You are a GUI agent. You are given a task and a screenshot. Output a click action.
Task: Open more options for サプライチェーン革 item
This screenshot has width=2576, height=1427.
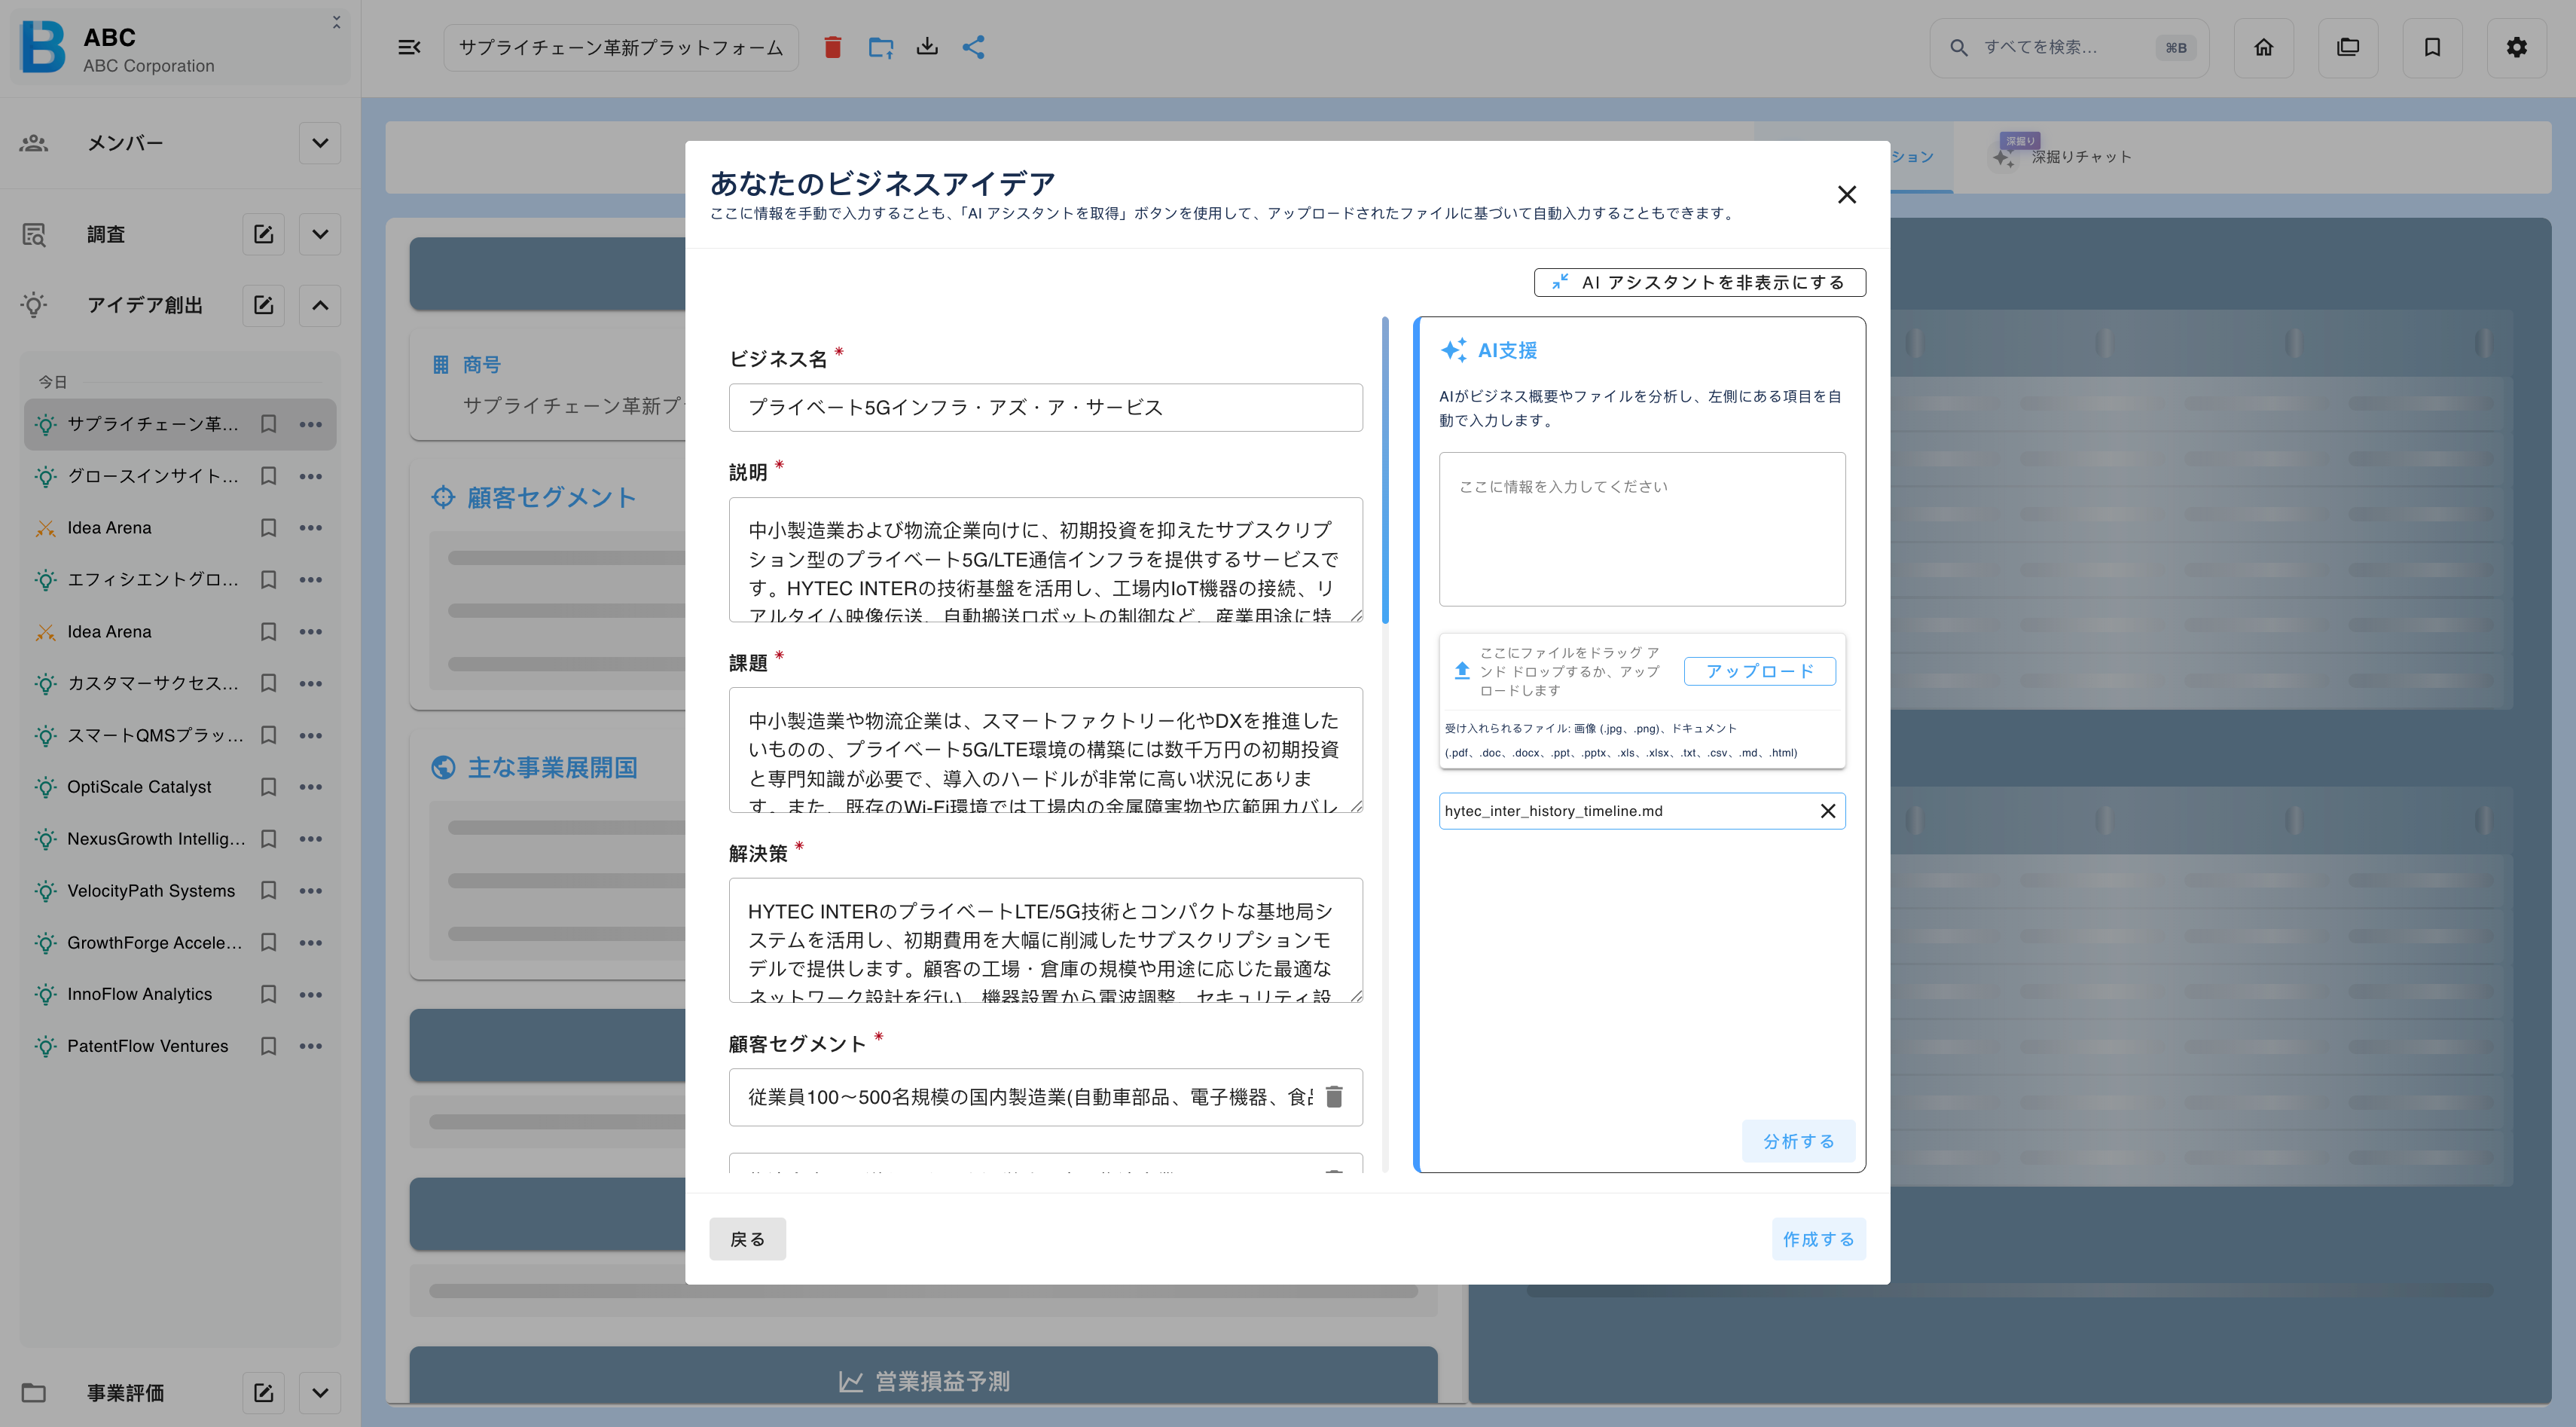(311, 424)
